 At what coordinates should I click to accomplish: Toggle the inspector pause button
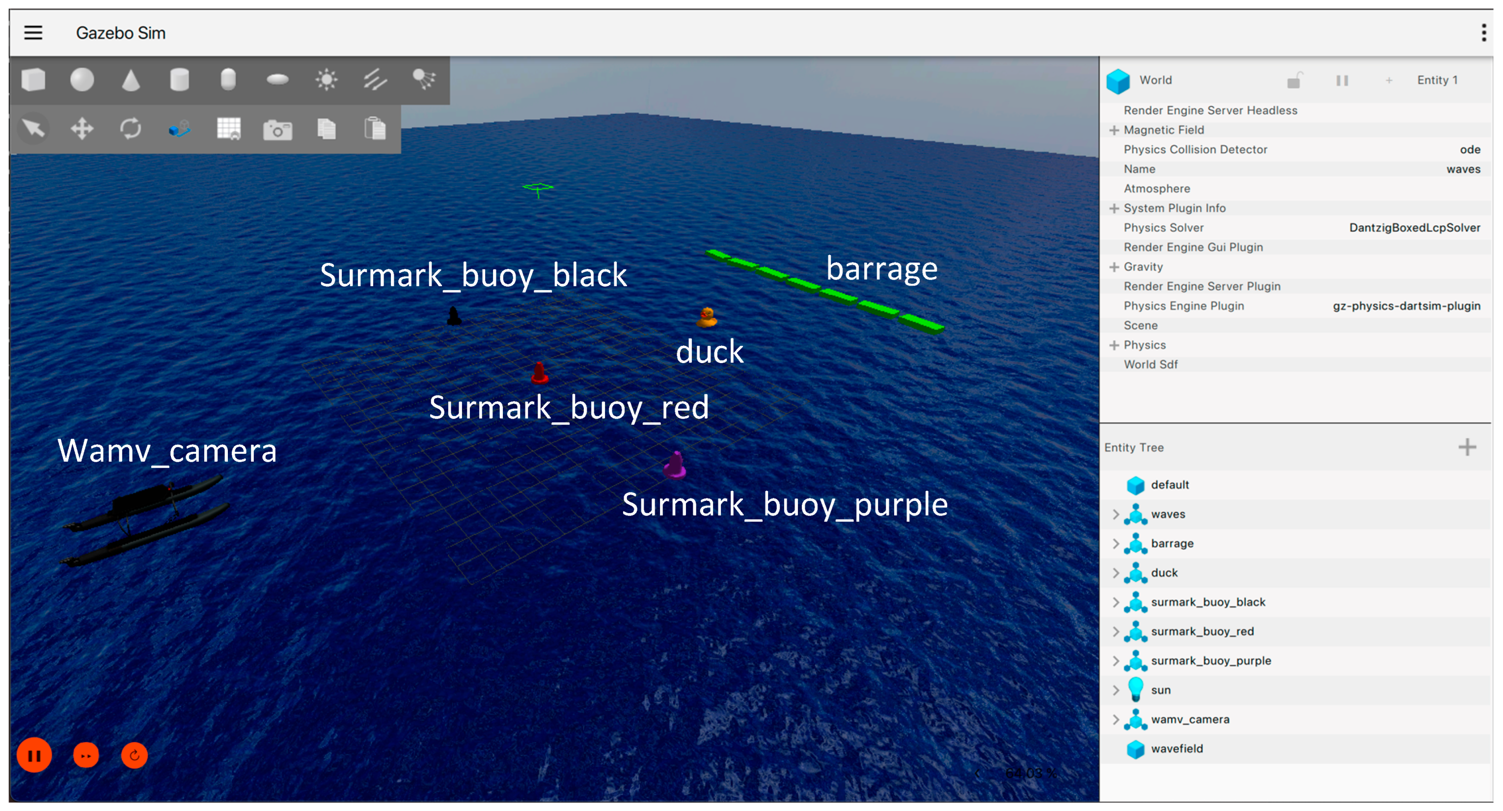point(1342,80)
